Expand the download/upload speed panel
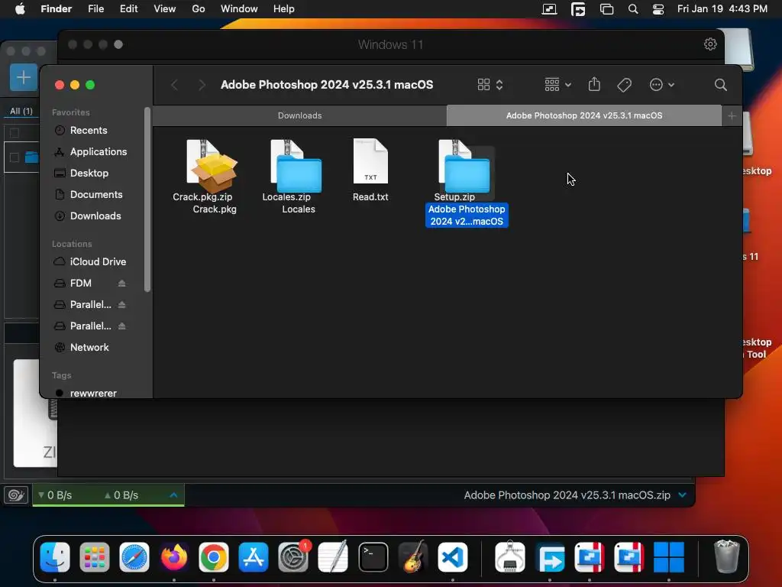Image resolution: width=782 pixels, height=587 pixels. [173, 495]
